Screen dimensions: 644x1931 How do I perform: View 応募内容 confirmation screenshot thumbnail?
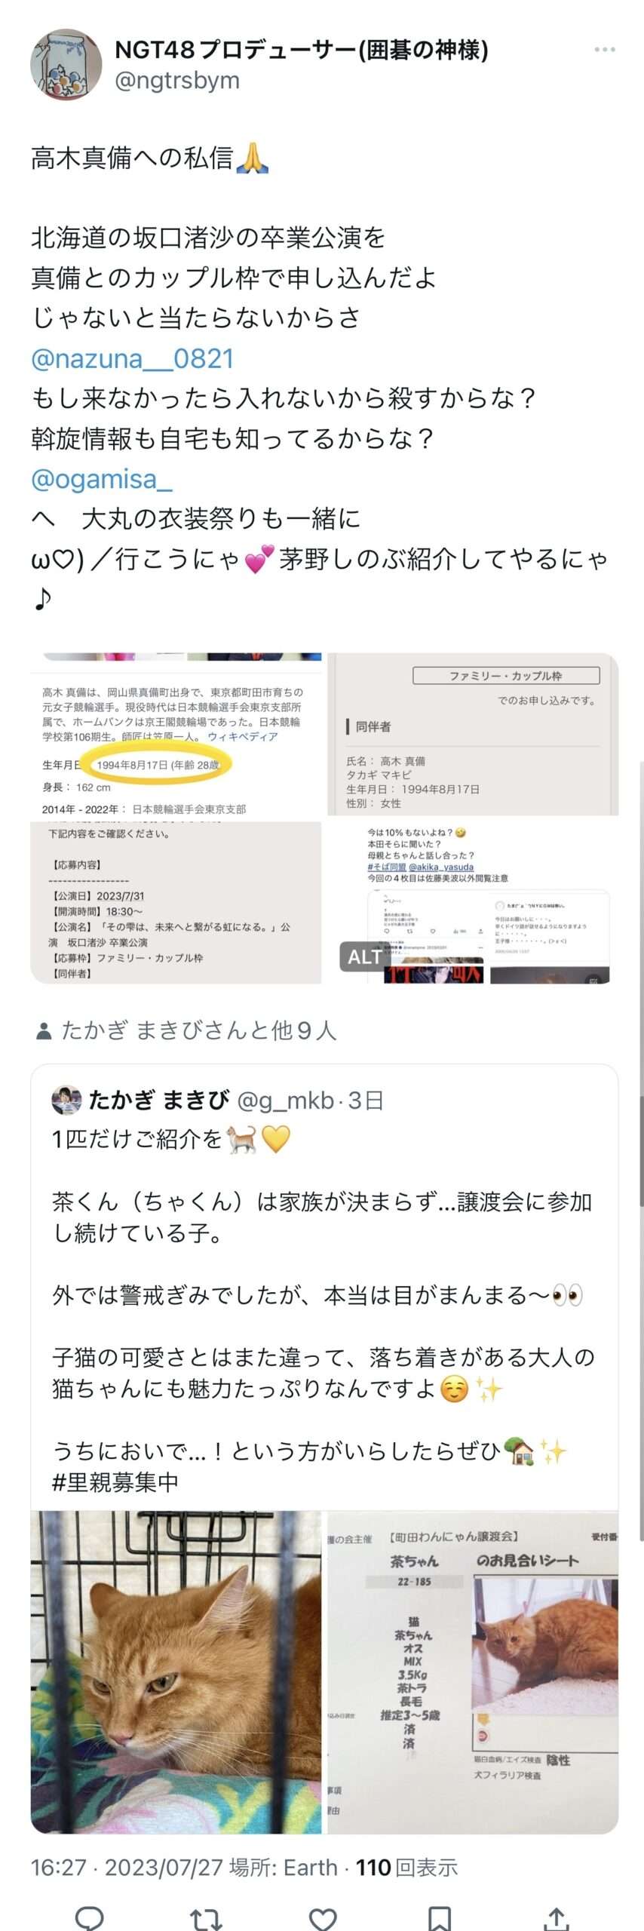tap(176, 902)
